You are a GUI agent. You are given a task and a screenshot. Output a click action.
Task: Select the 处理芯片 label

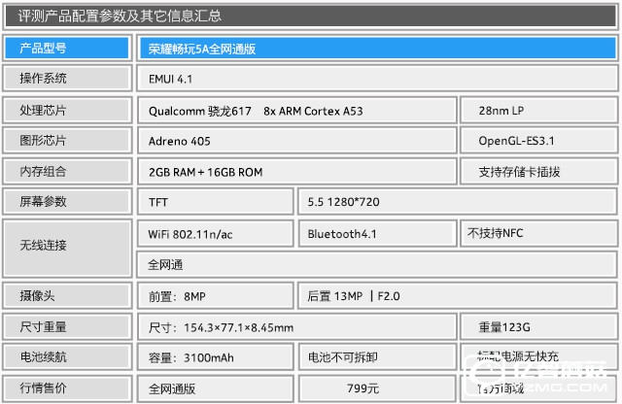pos(67,110)
